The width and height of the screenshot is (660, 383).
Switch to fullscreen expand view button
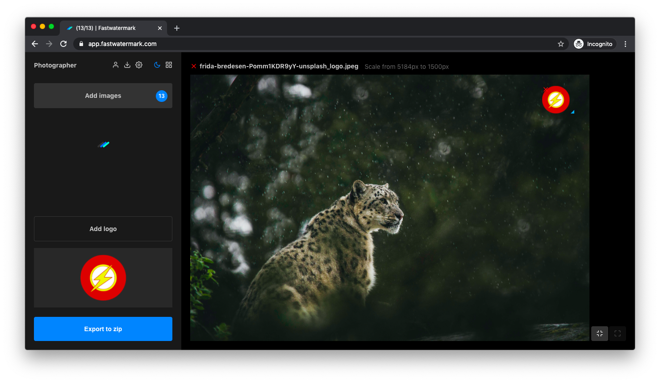[x=618, y=333]
